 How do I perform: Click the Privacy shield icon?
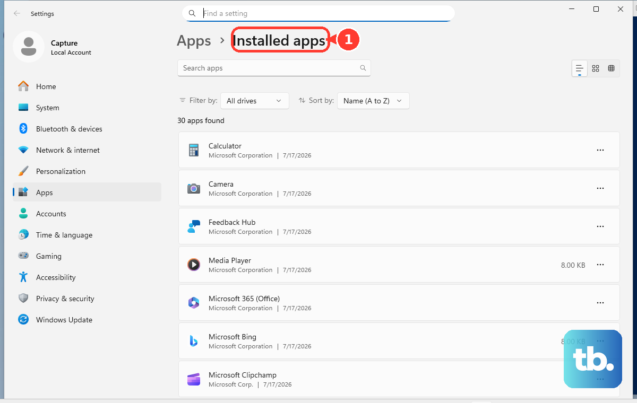pyautogui.click(x=23, y=298)
